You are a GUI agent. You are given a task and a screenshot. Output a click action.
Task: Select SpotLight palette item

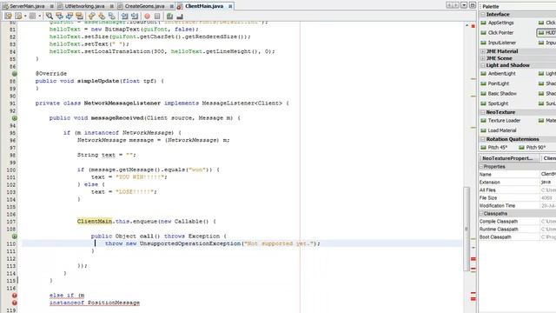pos(494,103)
